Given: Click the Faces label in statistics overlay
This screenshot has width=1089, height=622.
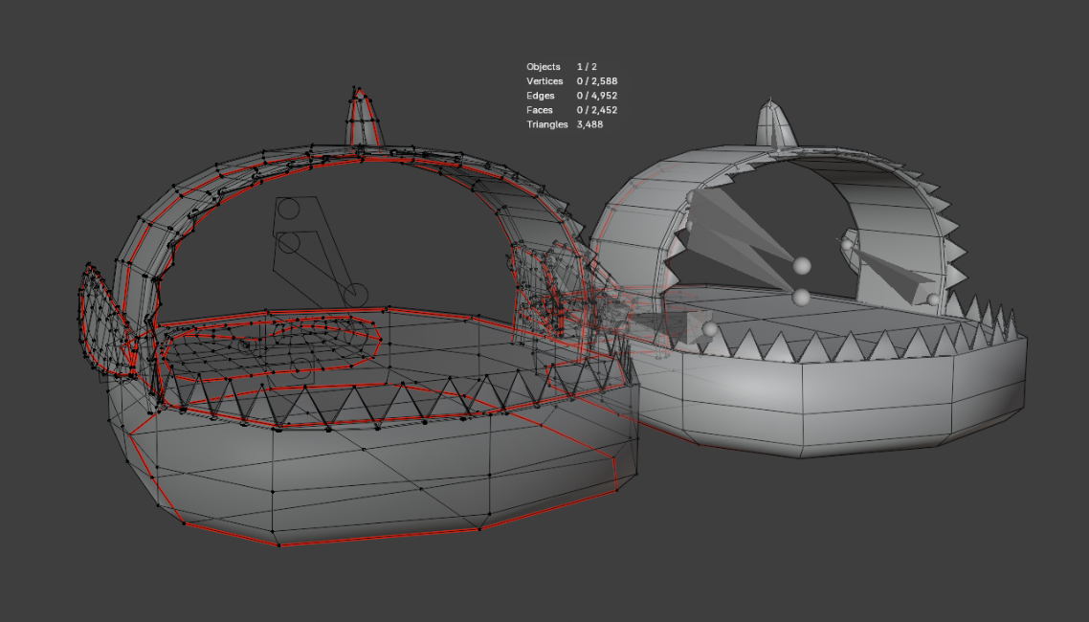Looking at the screenshot, I should 540,110.
